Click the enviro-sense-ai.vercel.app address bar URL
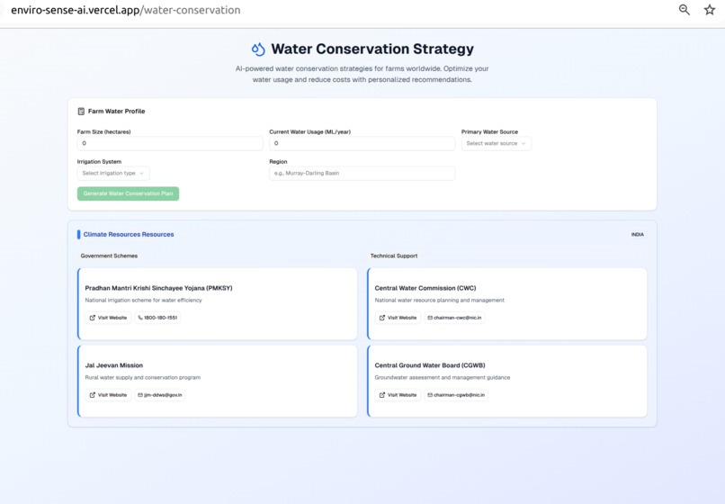Screen dimensions: 725x504 coord(126,10)
